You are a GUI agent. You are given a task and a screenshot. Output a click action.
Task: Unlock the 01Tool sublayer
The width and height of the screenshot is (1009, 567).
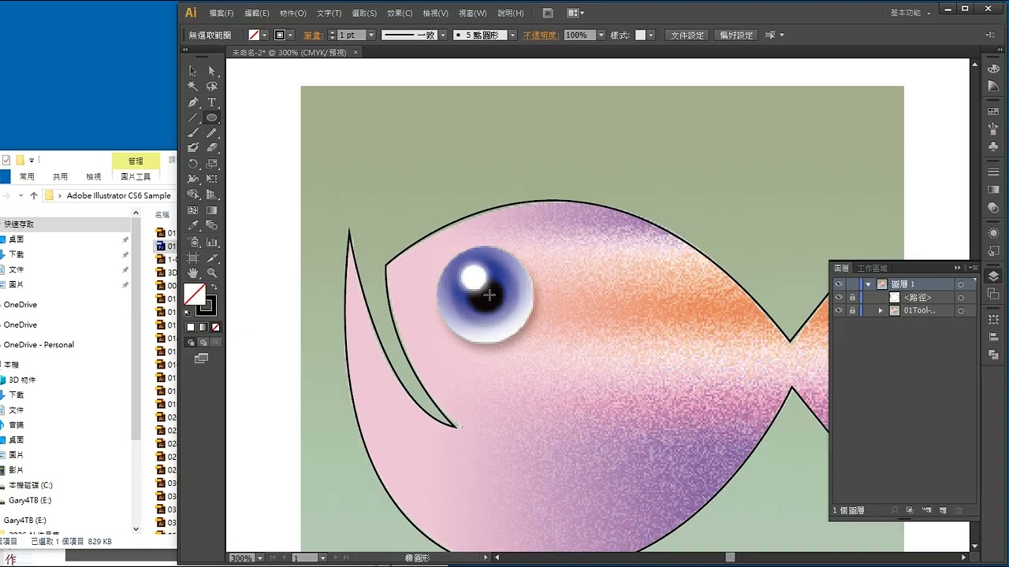[x=852, y=310]
